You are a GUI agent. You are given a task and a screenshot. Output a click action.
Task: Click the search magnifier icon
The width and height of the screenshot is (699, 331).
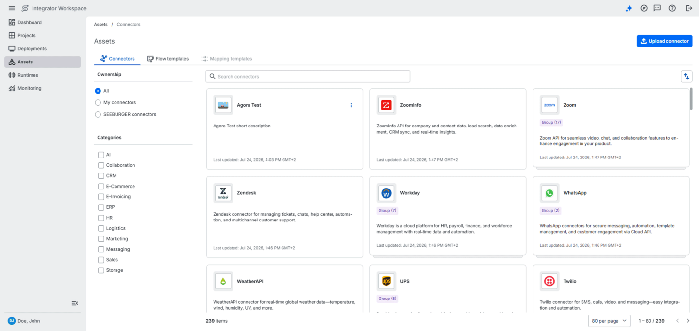(213, 77)
